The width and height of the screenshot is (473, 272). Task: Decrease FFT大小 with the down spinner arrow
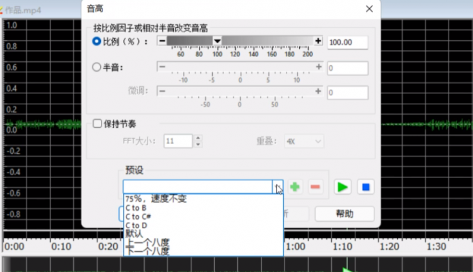198,145
